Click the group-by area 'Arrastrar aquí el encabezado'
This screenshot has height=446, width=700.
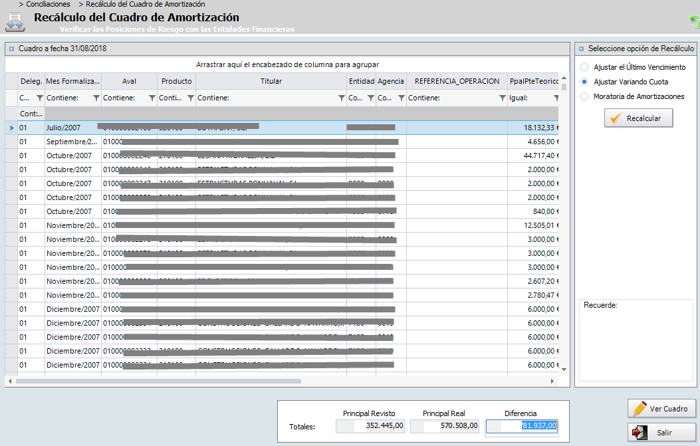click(x=287, y=64)
